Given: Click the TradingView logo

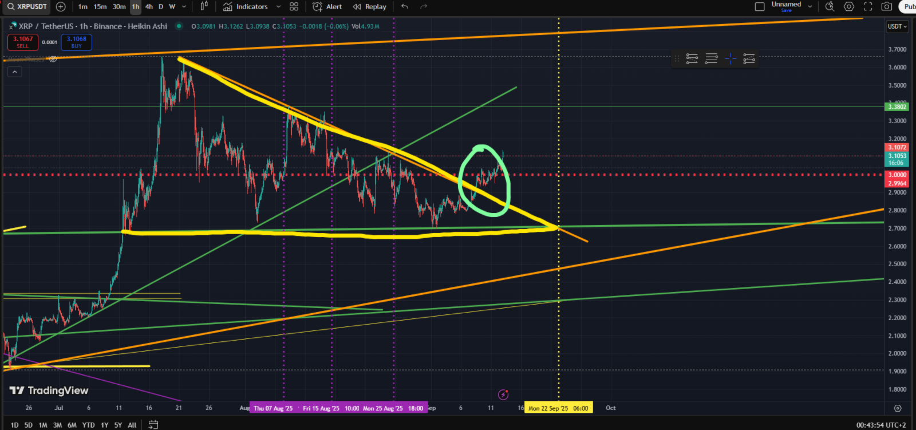Looking at the screenshot, I should tap(49, 390).
